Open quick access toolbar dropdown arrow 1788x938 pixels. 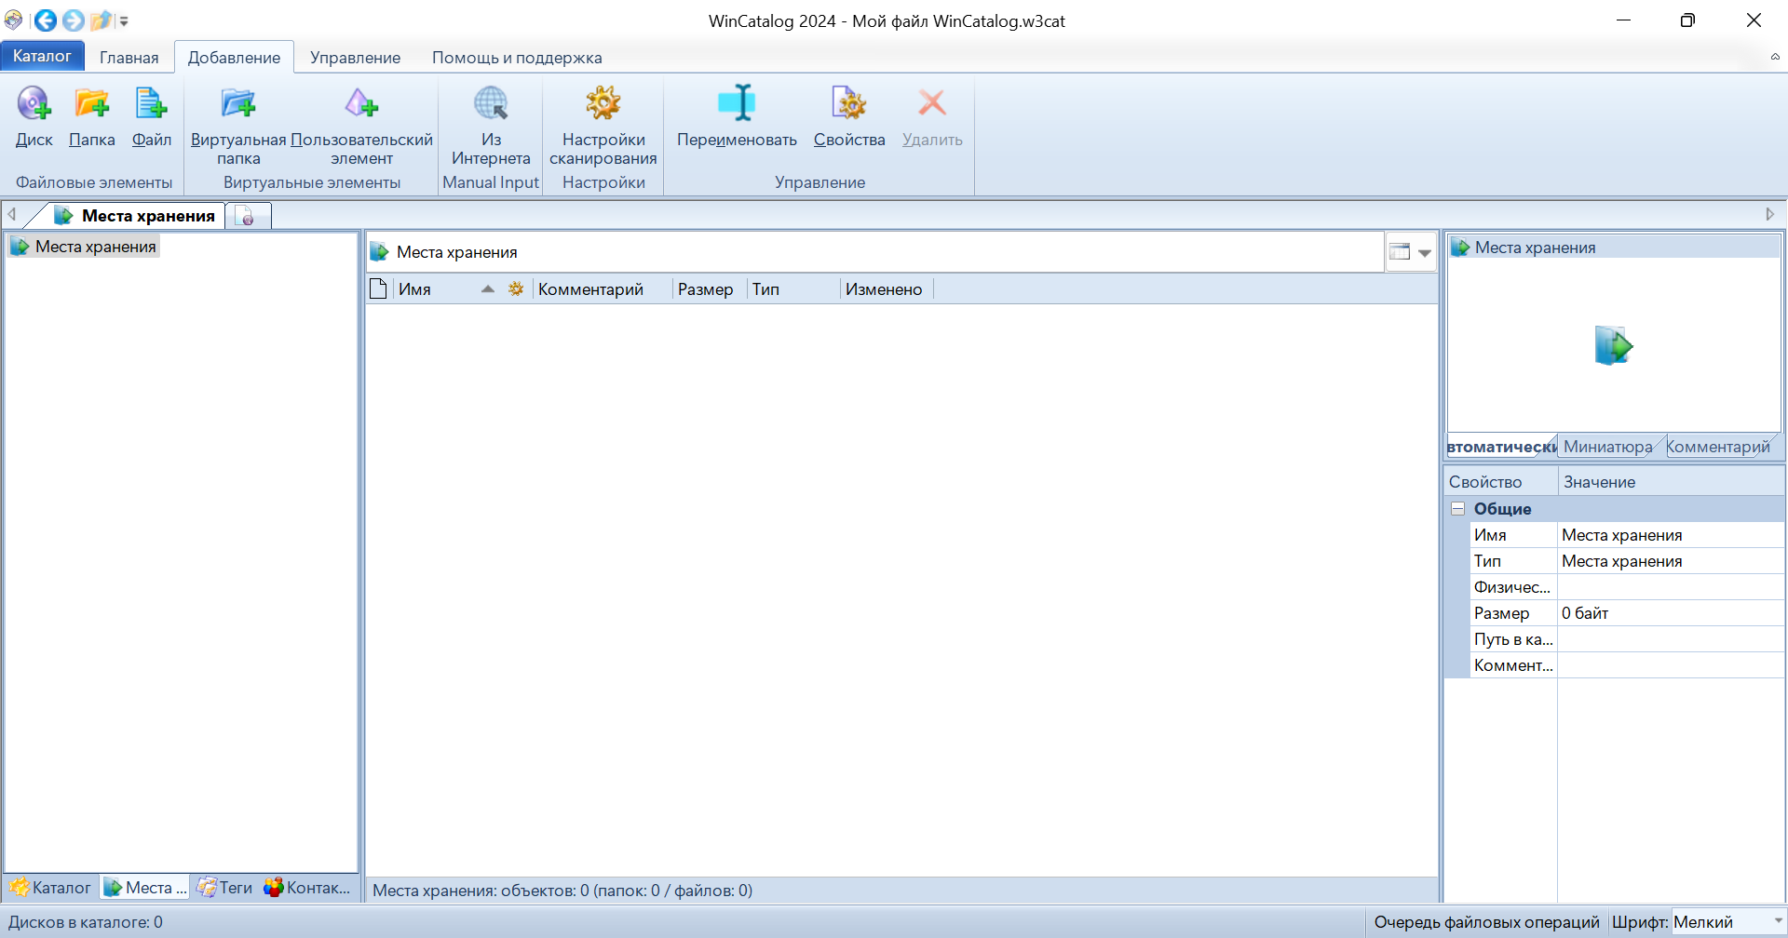coord(124,20)
